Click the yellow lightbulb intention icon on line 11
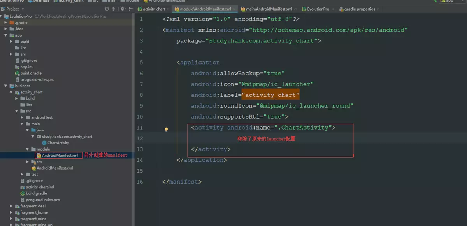This screenshot has height=226, width=467. point(166,130)
